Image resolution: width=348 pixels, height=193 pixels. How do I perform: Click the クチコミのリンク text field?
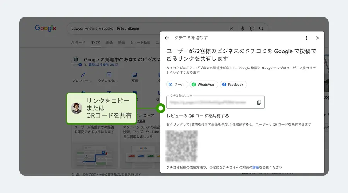[215, 102]
